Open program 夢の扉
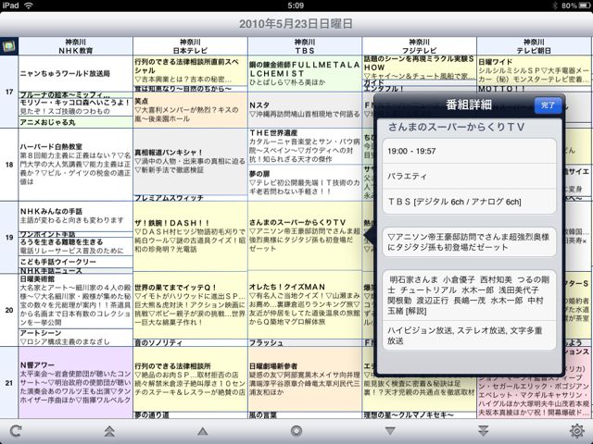Viewport: 593px width, 444px height. [305, 183]
